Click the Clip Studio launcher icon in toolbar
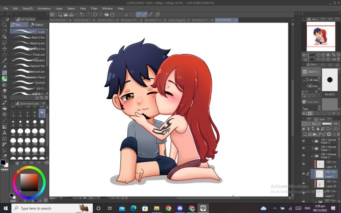Image resolution: width=341 pixels, height=213 pixels. point(52,15)
